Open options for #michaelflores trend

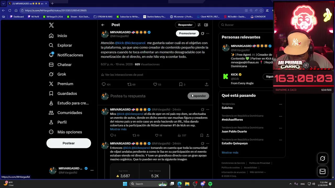[281, 116]
